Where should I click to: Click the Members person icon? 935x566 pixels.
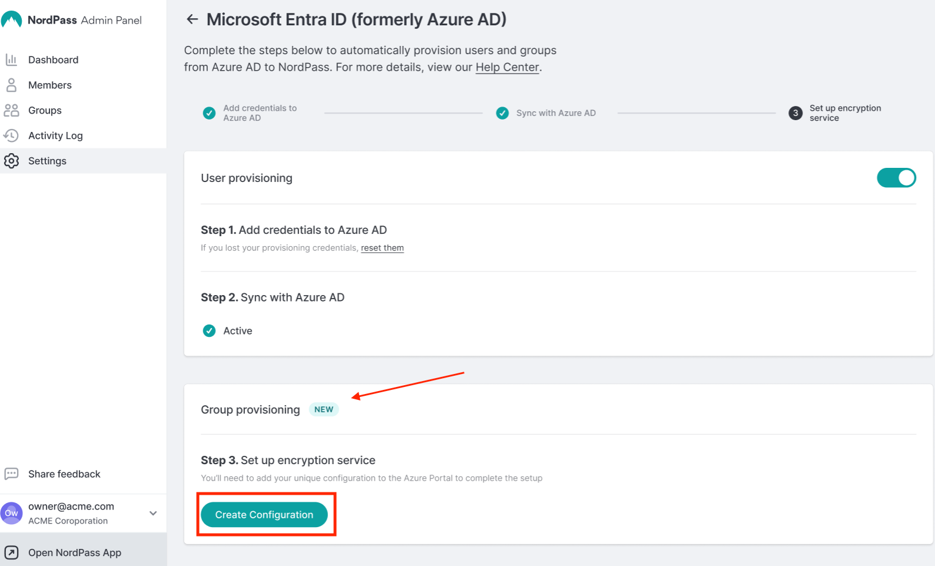coord(11,85)
